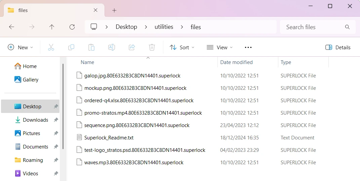Select mockup.png superlock file
The image size is (360, 181).
tap(135, 88)
